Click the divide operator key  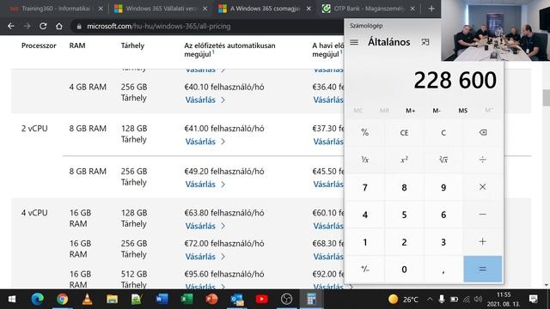pos(483,160)
